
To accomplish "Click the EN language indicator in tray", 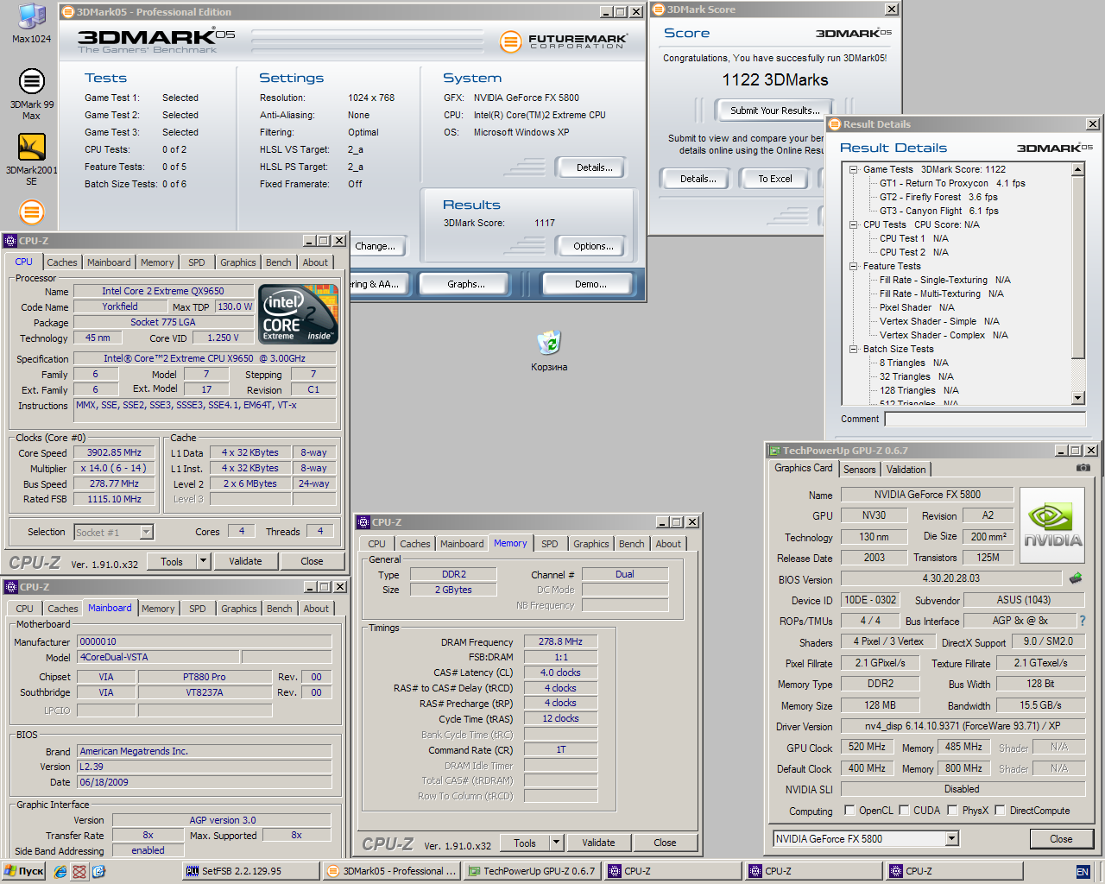I will [1083, 872].
